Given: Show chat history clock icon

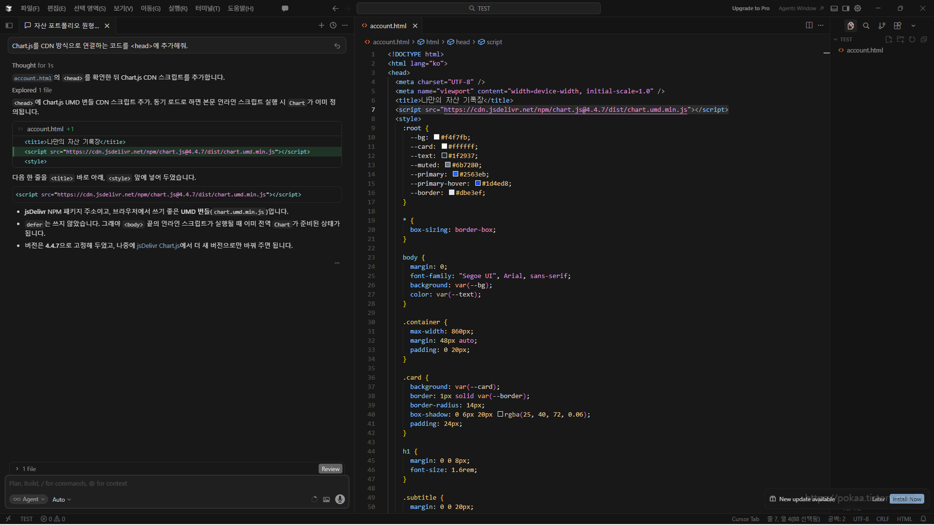Looking at the screenshot, I should (x=333, y=25).
